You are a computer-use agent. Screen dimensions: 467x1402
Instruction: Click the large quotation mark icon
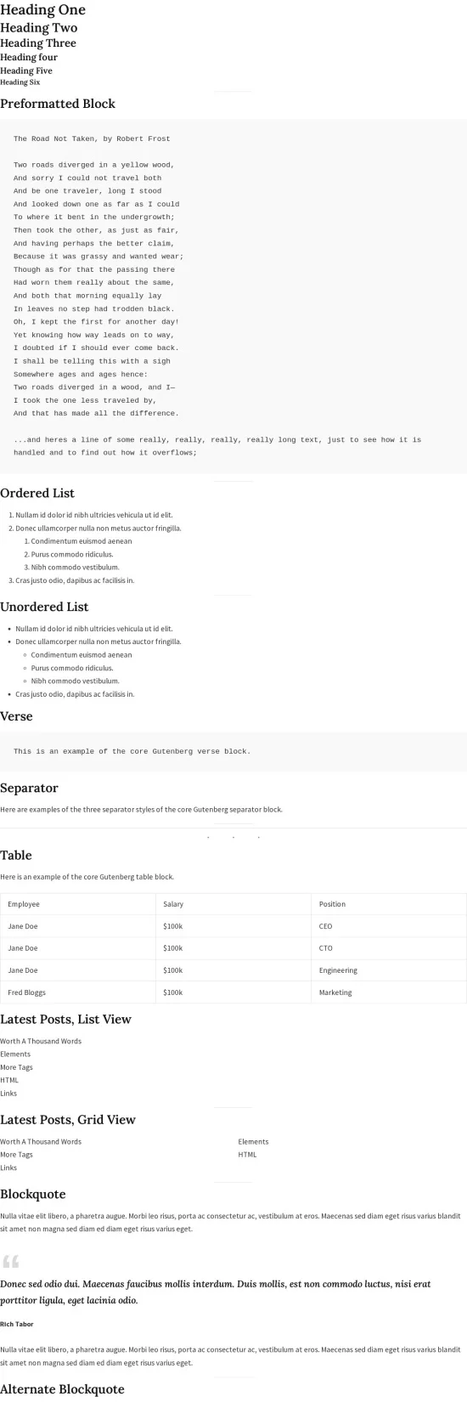point(11,1261)
